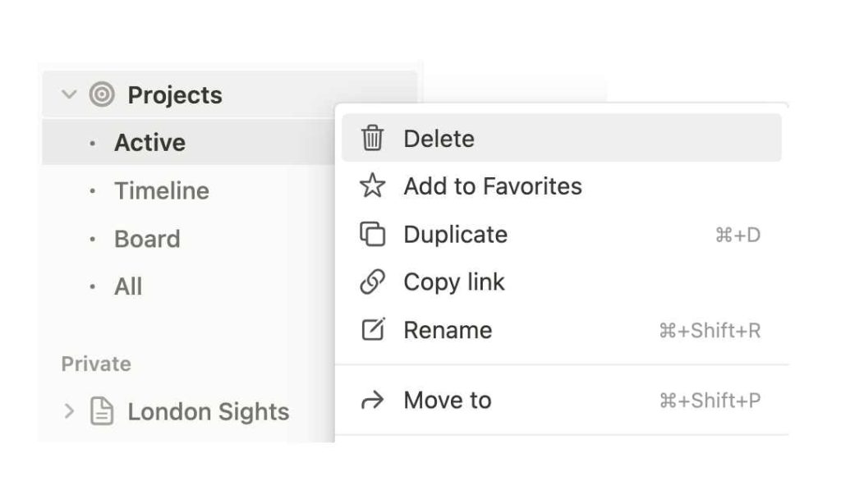Select the Timeline view under Projects

(x=161, y=190)
